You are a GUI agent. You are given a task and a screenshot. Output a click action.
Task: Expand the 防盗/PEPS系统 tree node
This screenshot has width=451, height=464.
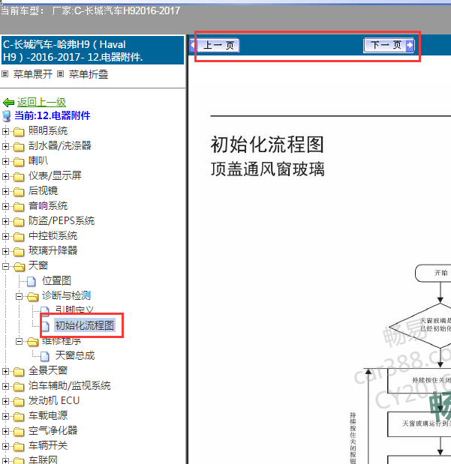pyautogui.click(x=5, y=221)
